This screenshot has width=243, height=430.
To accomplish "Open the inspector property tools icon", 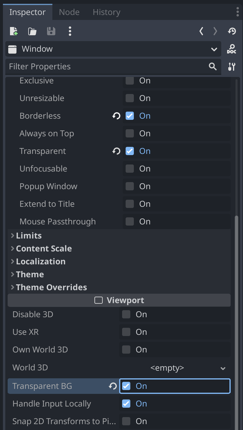I will click(x=232, y=67).
